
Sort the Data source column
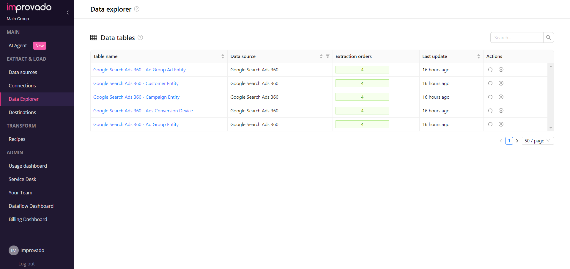click(x=321, y=56)
